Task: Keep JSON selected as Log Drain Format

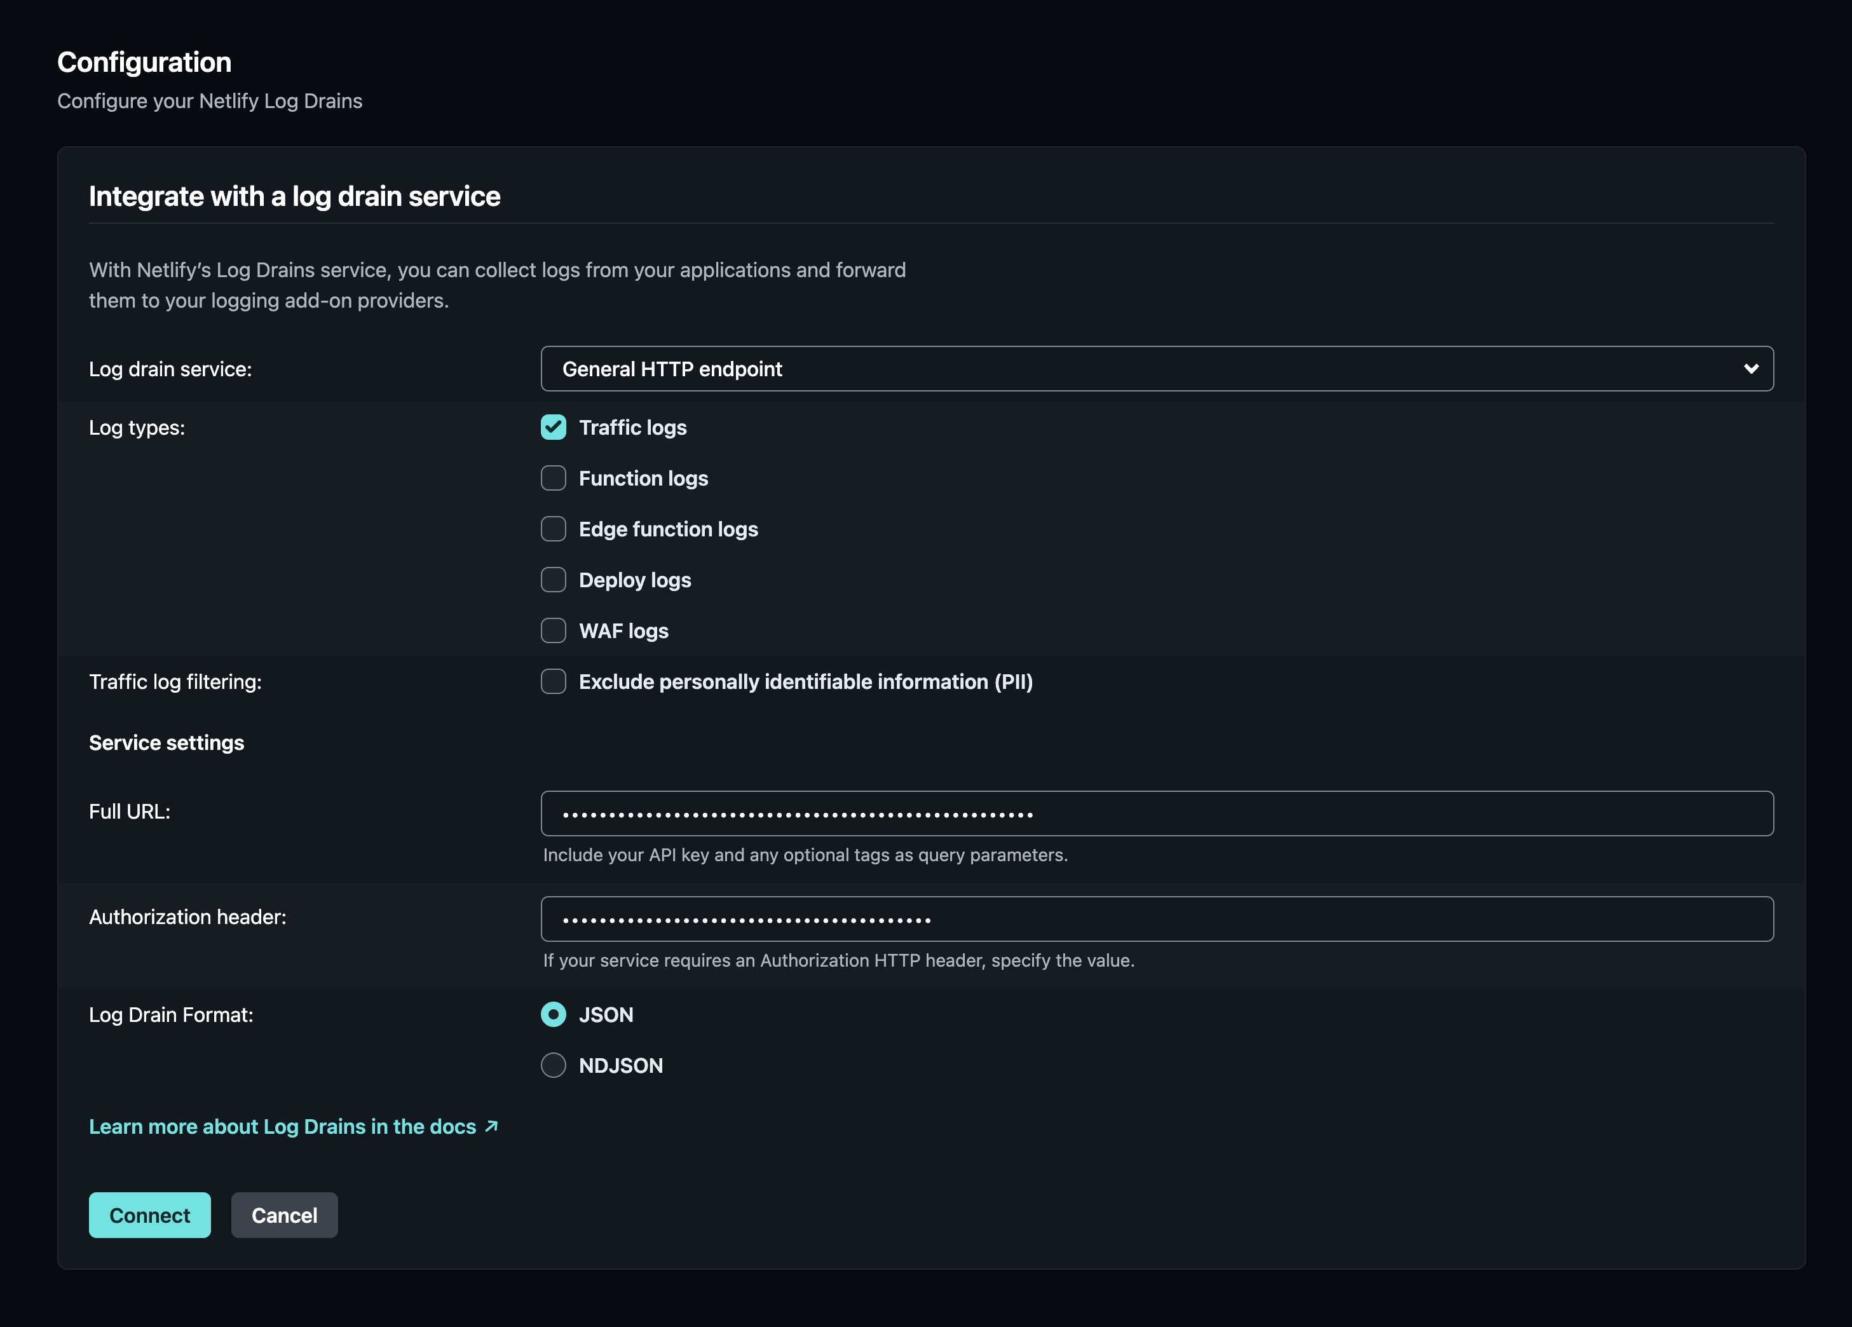Action: click(x=553, y=1014)
